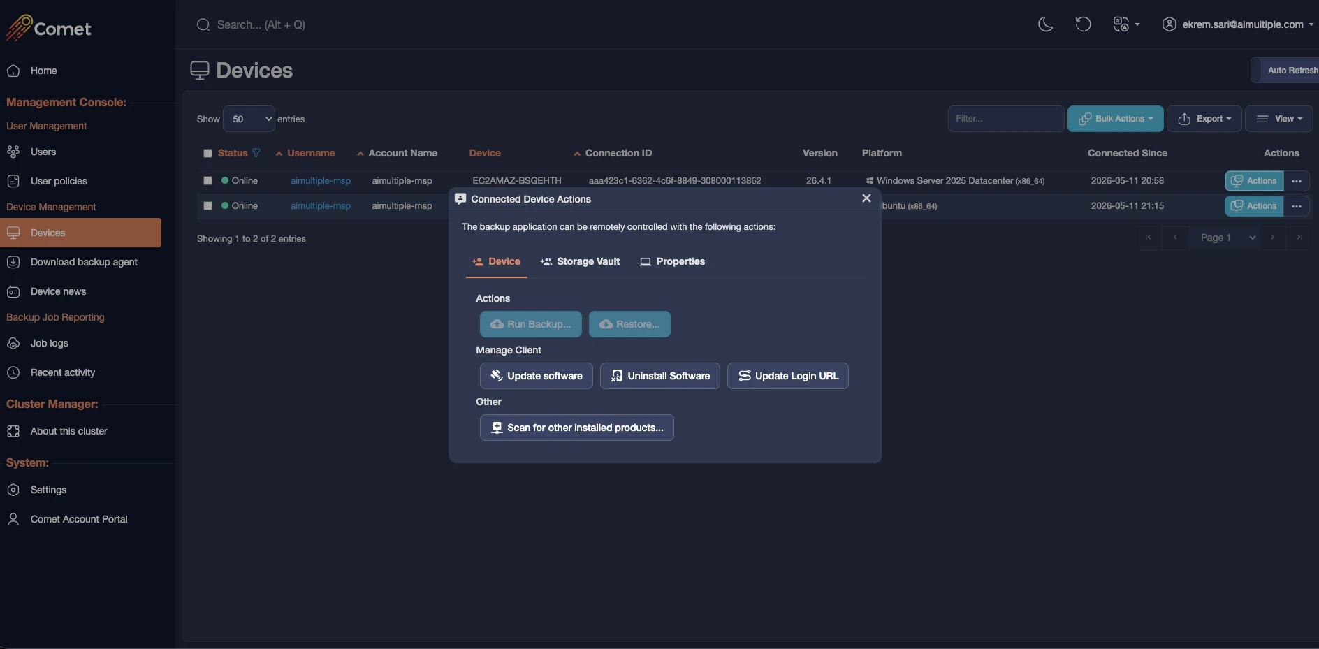Click the Status filter funnel icon

click(x=256, y=153)
